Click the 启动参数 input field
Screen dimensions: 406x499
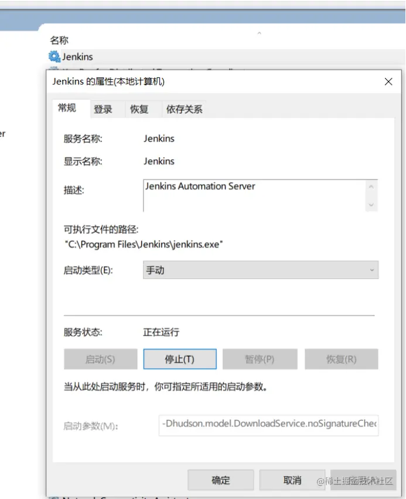coord(269,426)
